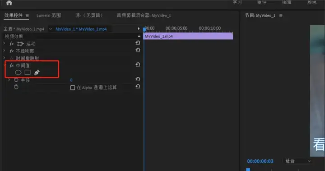Select the ellipse mask tool under 中间值
Viewport: 325px width, 171px height.
coord(18,72)
